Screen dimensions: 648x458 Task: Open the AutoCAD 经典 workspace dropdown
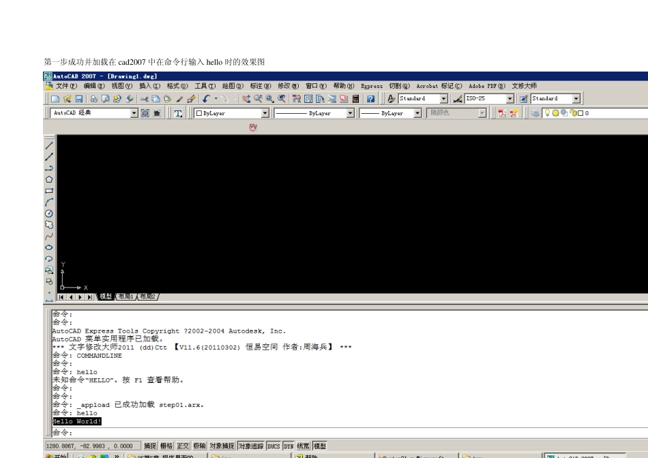(134, 113)
